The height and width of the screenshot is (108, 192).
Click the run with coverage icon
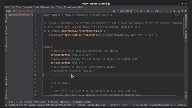tap(145, 11)
